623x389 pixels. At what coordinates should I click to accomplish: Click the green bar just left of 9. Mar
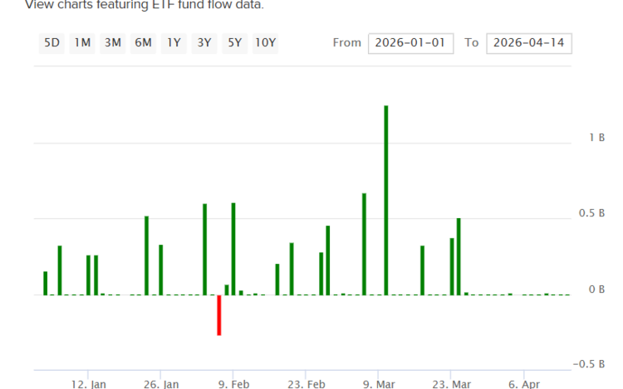coord(364,244)
